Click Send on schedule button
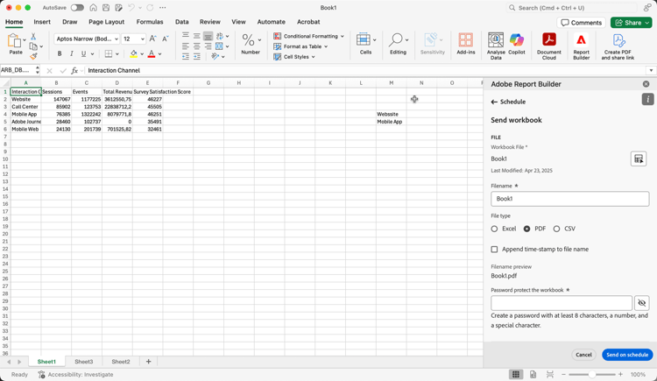 click(627, 355)
